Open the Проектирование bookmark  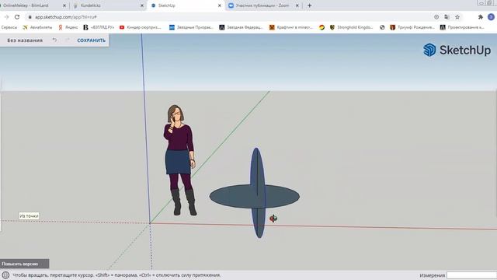[x=462, y=27]
